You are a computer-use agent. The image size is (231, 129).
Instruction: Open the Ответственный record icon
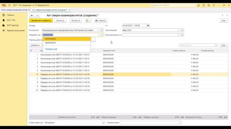104,123
